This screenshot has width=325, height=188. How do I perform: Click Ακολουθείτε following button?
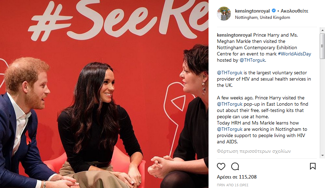pos(294,11)
